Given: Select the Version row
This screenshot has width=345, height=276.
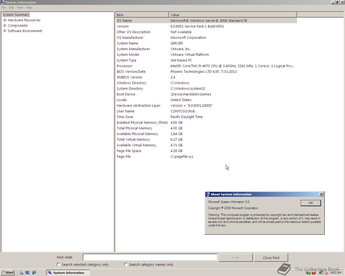Looking at the screenshot, I should click(206, 26).
